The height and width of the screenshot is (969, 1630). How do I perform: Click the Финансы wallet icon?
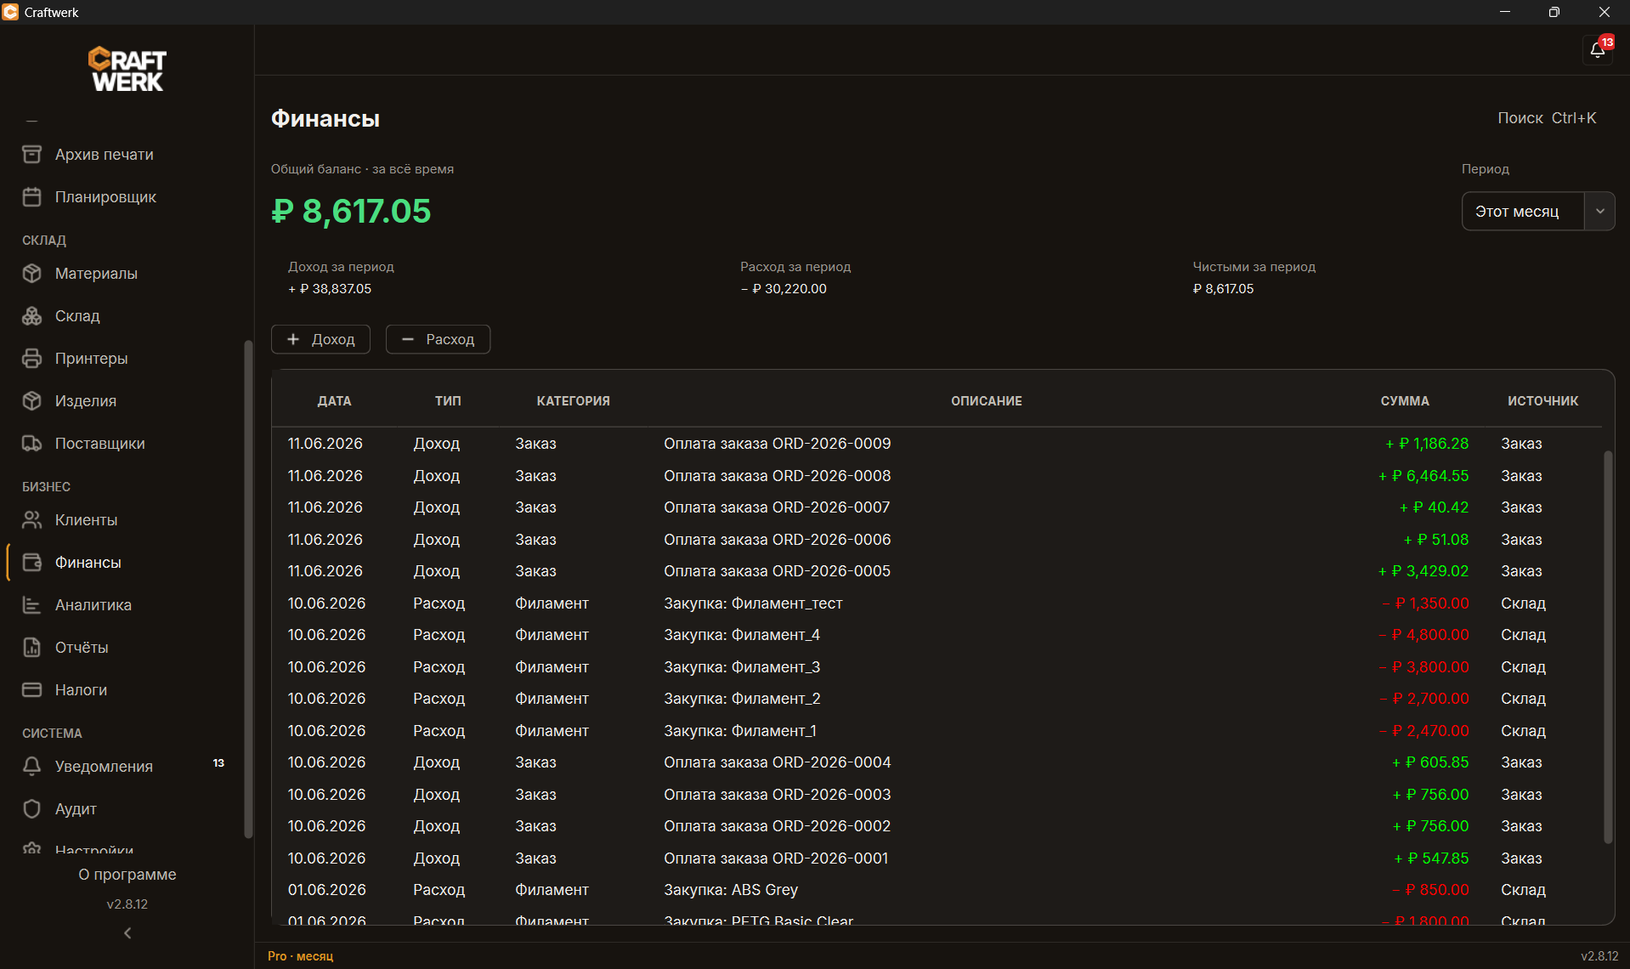31,562
